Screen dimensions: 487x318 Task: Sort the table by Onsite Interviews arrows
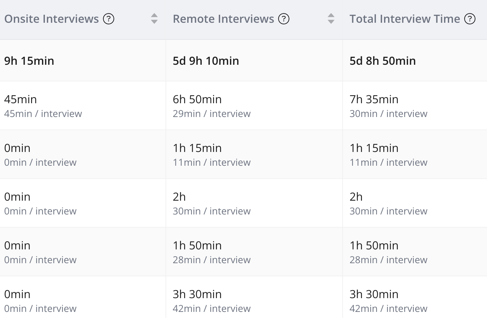[154, 19]
